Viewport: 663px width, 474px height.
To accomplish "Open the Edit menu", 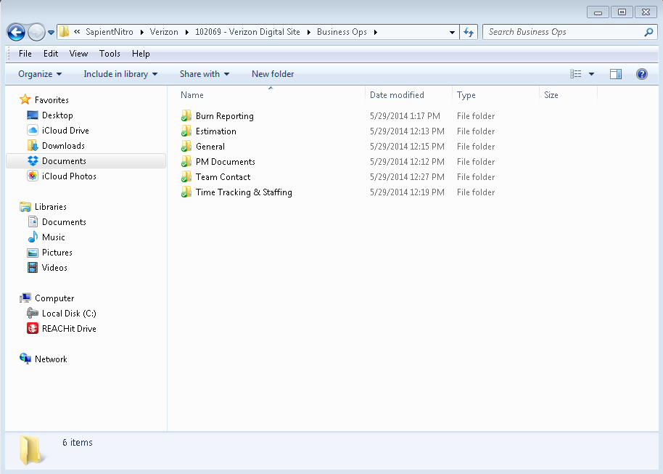I will (x=51, y=54).
